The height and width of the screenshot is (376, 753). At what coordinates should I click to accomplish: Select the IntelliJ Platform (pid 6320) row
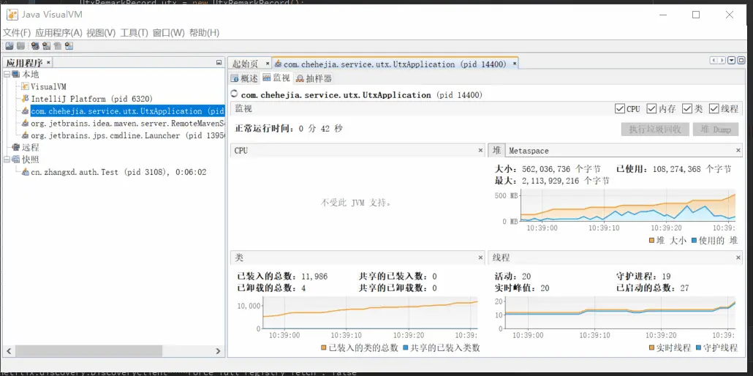[91, 99]
